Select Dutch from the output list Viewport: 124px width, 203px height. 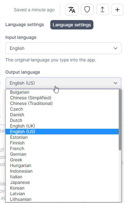[62, 120]
